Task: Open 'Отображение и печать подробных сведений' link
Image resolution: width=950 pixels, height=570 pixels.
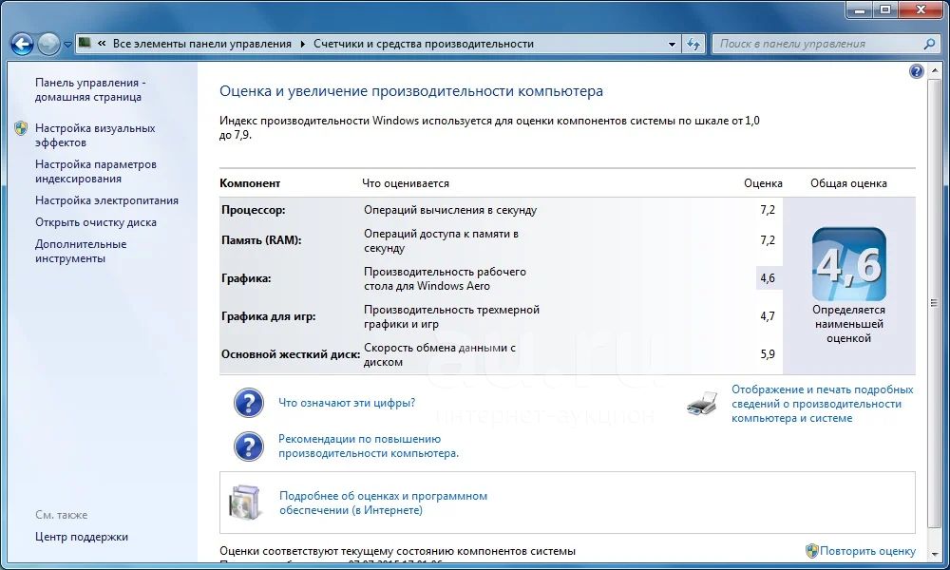Action: [x=822, y=404]
